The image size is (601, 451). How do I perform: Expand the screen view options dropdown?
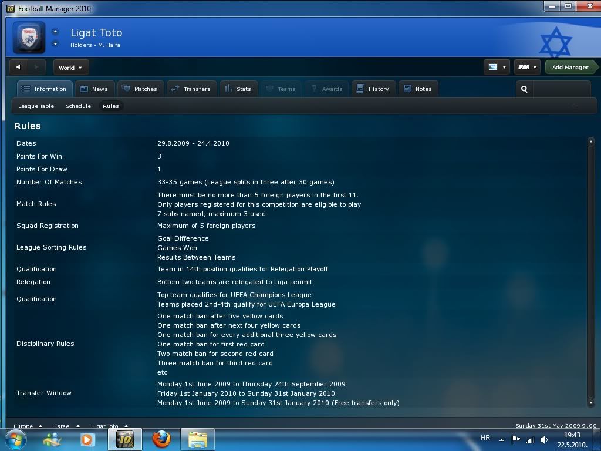pyautogui.click(x=497, y=68)
